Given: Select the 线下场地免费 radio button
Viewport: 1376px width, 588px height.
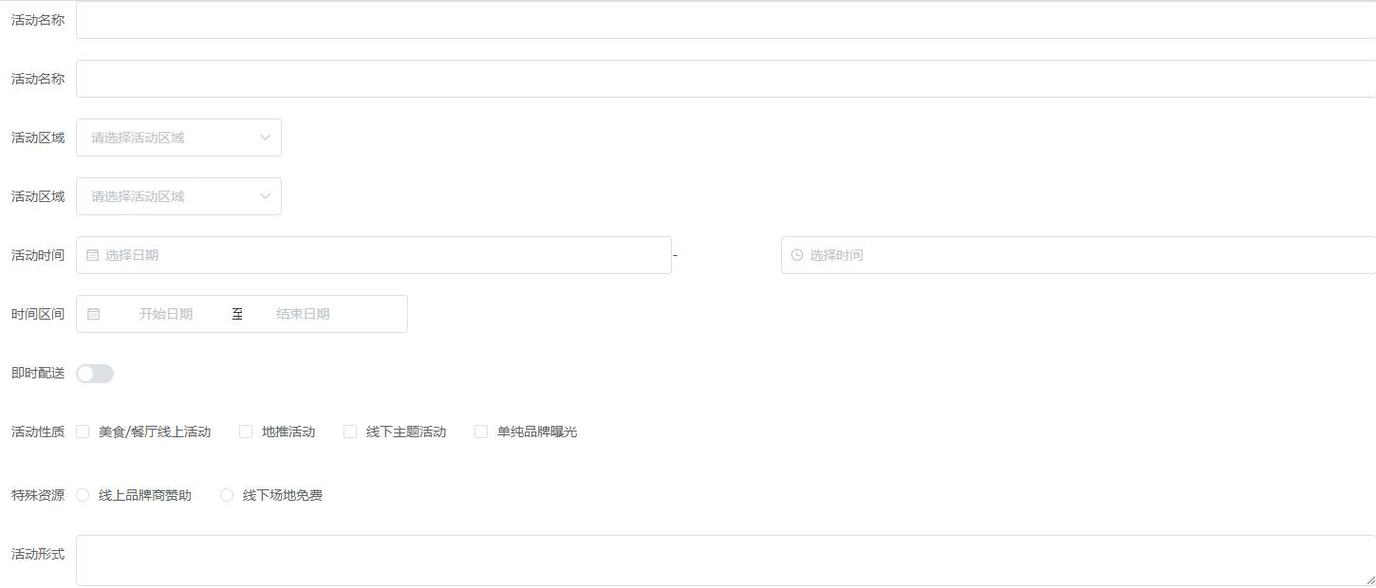Looking at the screenshot, I should click(227, 495).
